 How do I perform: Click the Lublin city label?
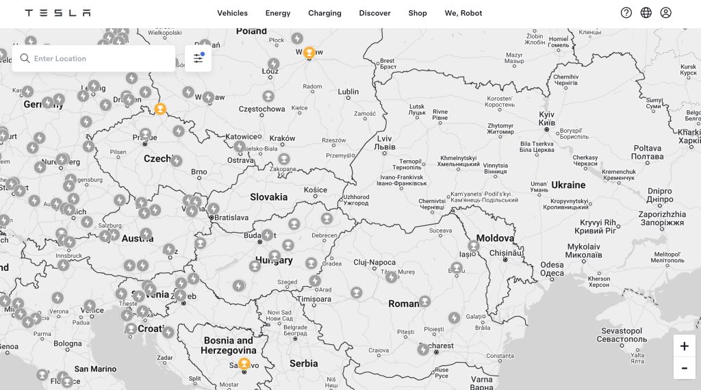348,92
